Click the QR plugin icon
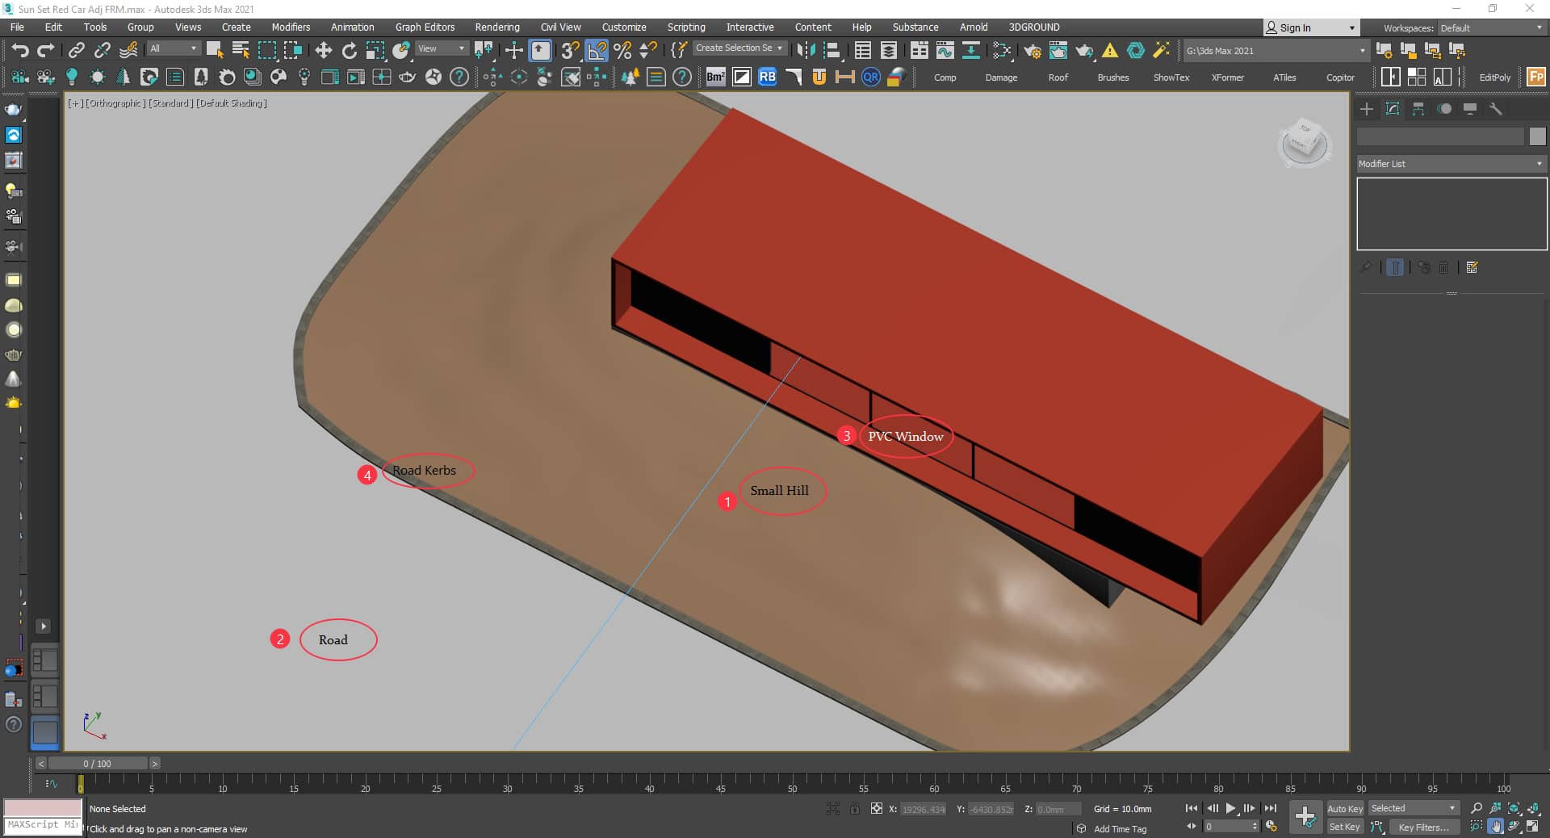This screenshot has height=838, width=1550. pyautogui.click(x=870, y=78)
